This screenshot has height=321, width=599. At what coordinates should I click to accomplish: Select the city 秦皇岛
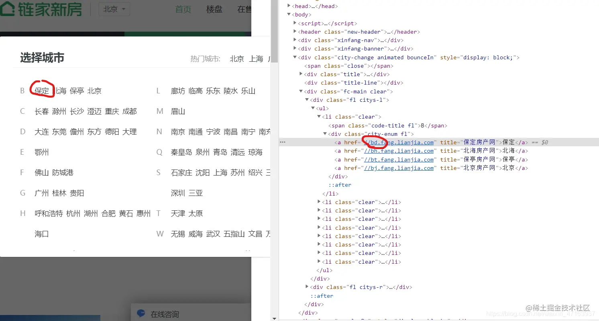pyautogui.click(x=181, y=152)
